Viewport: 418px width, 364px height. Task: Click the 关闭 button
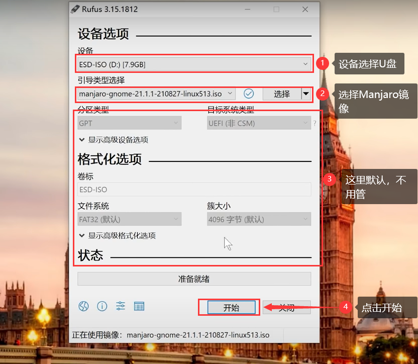tap(286, 307)
